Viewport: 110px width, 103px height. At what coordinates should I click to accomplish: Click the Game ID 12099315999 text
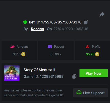(x=44, y=76)
